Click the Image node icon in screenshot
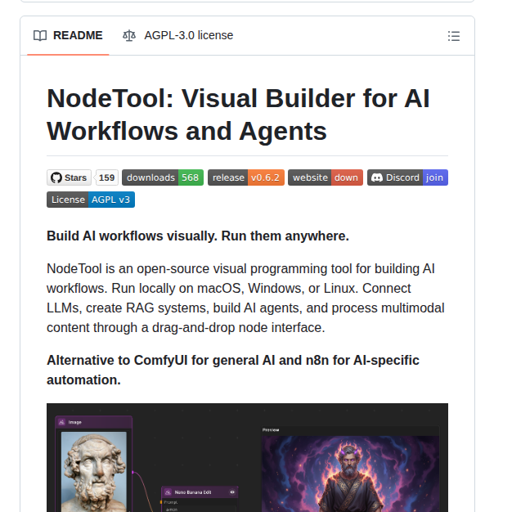 (x=61, y=422)
